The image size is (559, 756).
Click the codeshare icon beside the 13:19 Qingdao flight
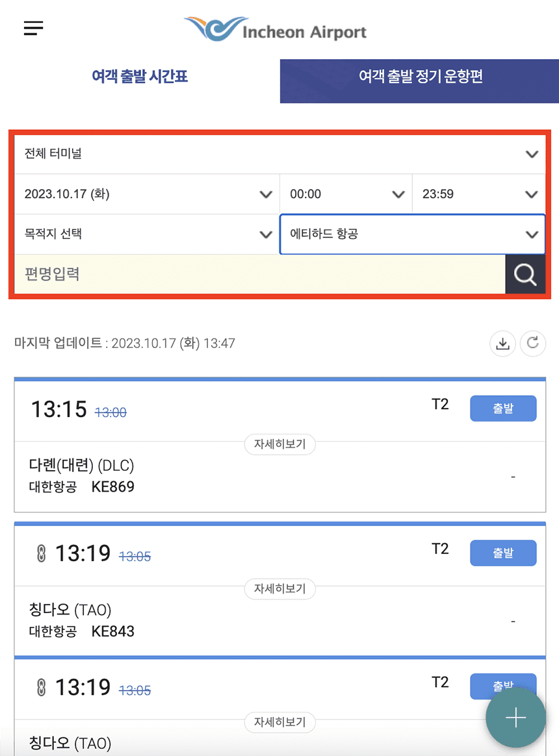point(39,553)
